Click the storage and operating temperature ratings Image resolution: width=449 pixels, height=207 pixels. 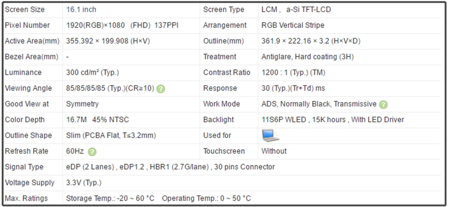(x=158, y=198)
